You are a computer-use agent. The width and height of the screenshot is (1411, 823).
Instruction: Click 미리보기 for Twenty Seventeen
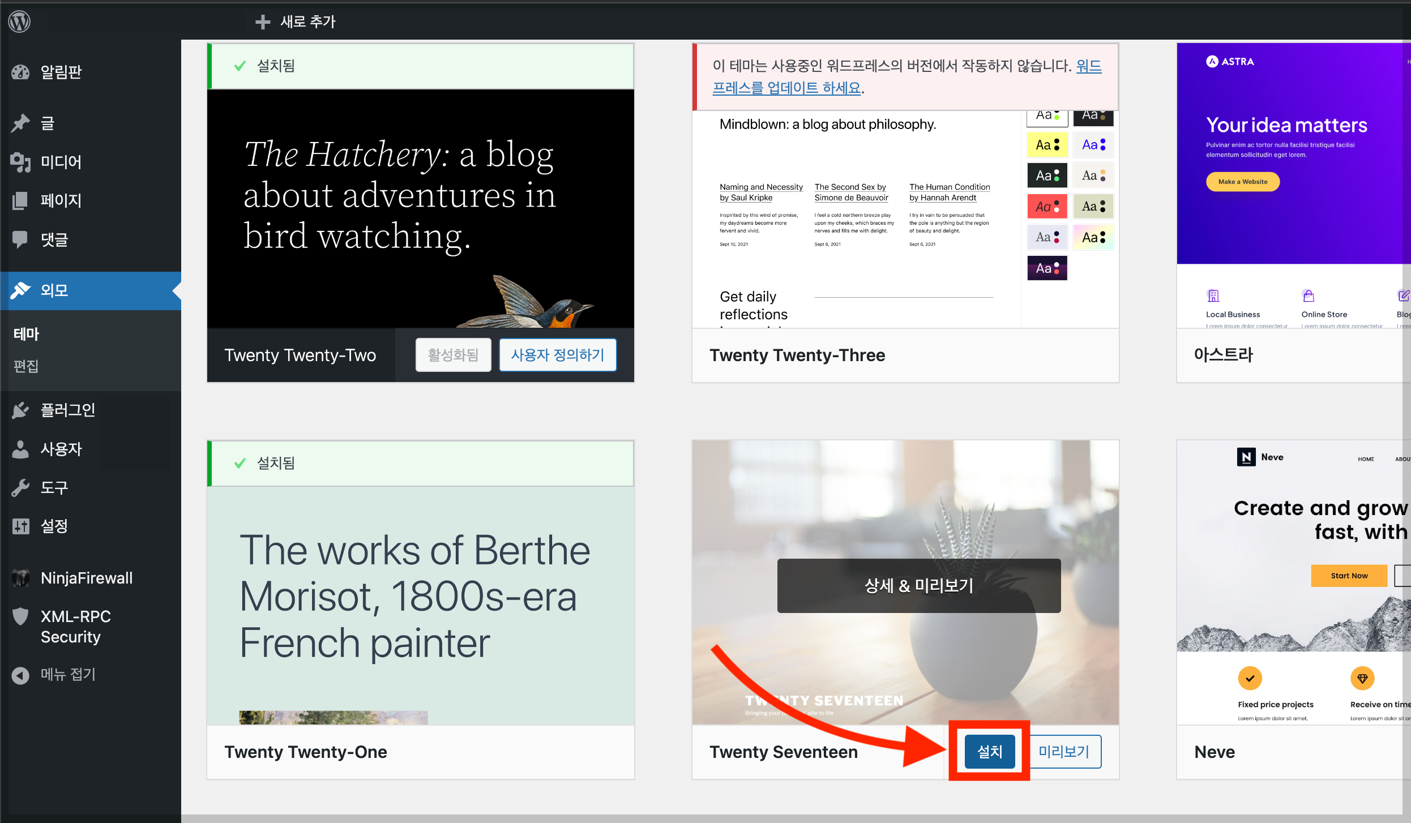[1064, 752]
